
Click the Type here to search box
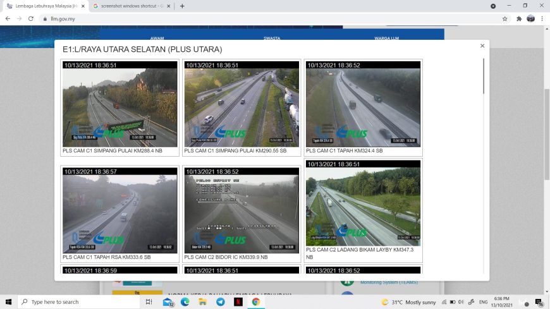pos(79,302)
